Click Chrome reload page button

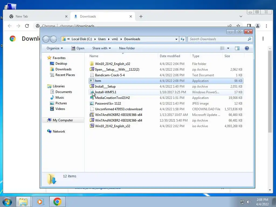coord(27,26)
